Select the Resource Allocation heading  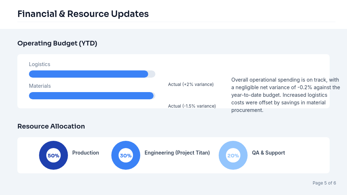coord(51,126)
